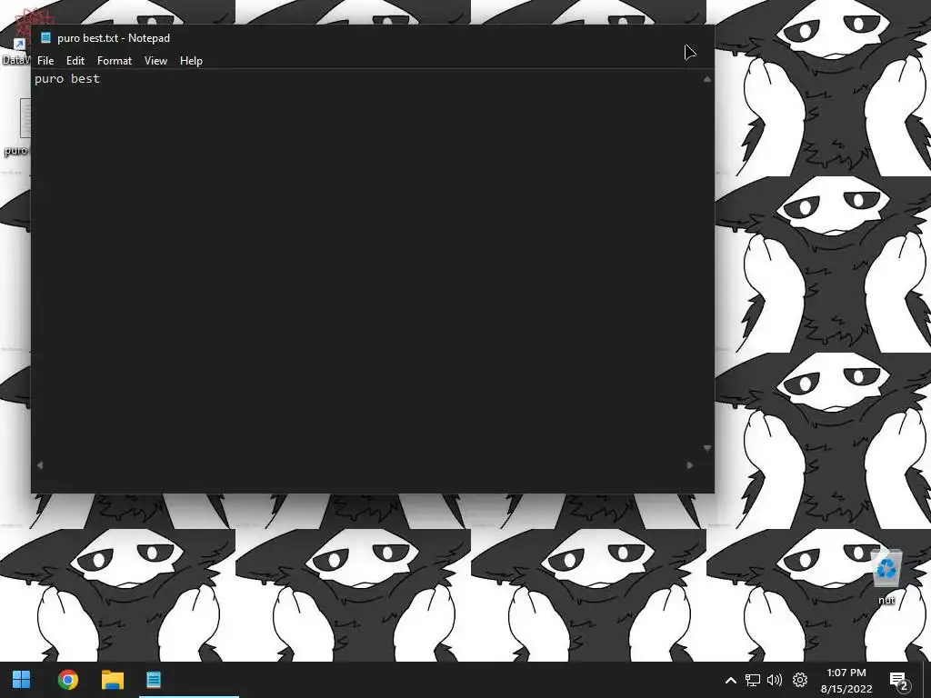This screenshot has height=698, width=931.
Task: Launch Google Chrome from the taskbar
Action: coord(67,680)
